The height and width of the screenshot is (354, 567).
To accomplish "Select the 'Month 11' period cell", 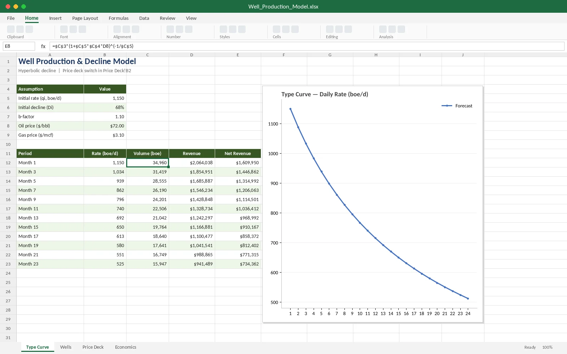I will point(50,209).
